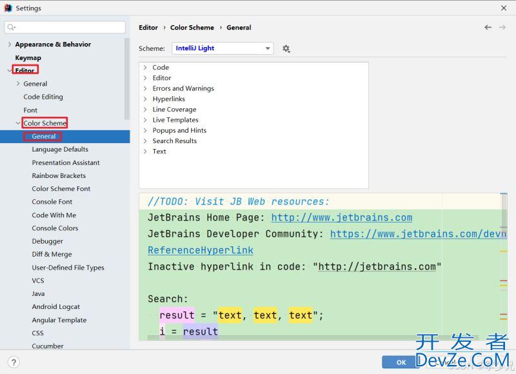516x374 pixels.
Task: Navigate forward with the right arrow
Action: point(502,27)
